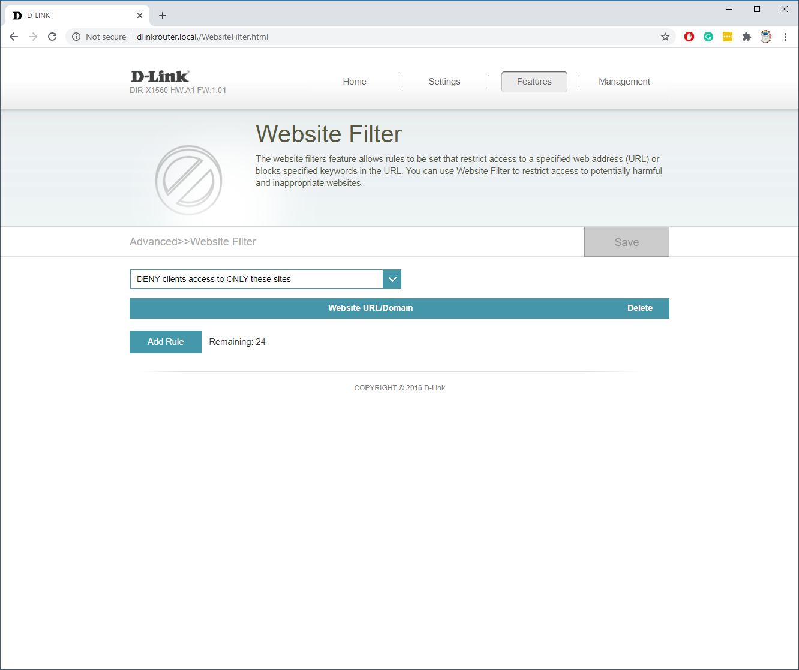Click the COPYRIGHT © 2016 D-Link footer
The height and width of the screenshot is (670, 799).
click(400, 388)
